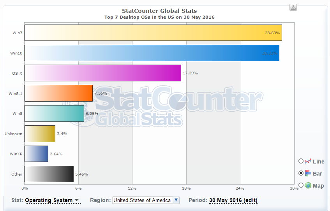
Task: Click the '2.64%' value label
Action: tap(56, 154)
